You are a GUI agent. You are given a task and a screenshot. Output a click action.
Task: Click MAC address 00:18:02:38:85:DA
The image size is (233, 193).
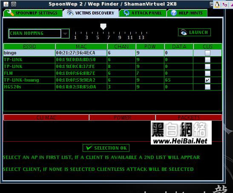(76, 87)
